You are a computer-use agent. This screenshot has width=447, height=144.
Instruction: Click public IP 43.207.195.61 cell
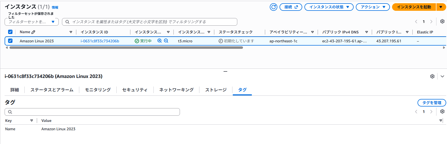click(389, 41)
